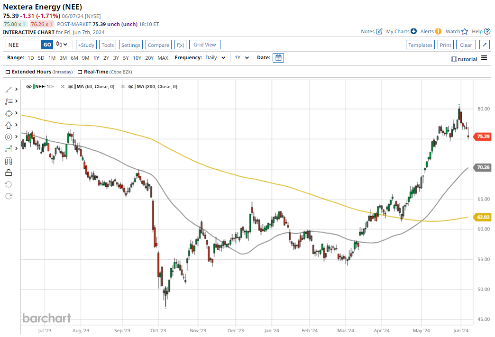Tick the Real-Time Cboe BZX checkbox
The image size is (495, 337).
tap(80, 72)
